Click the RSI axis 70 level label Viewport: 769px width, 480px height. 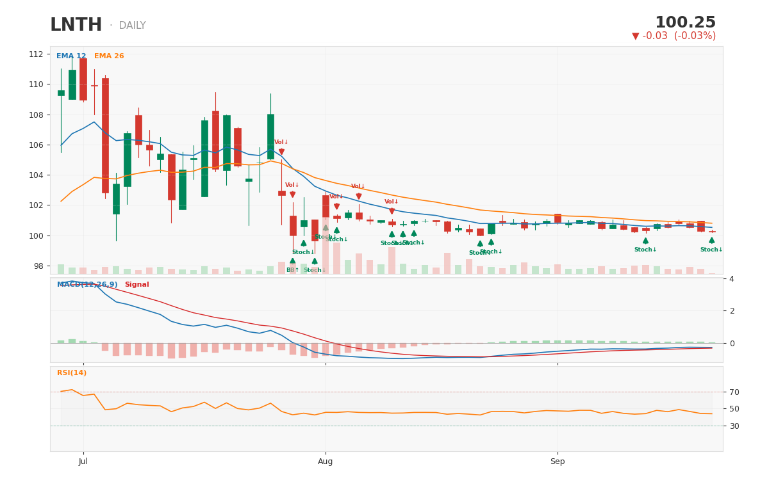pyautogui.click(x=734, y=392)
